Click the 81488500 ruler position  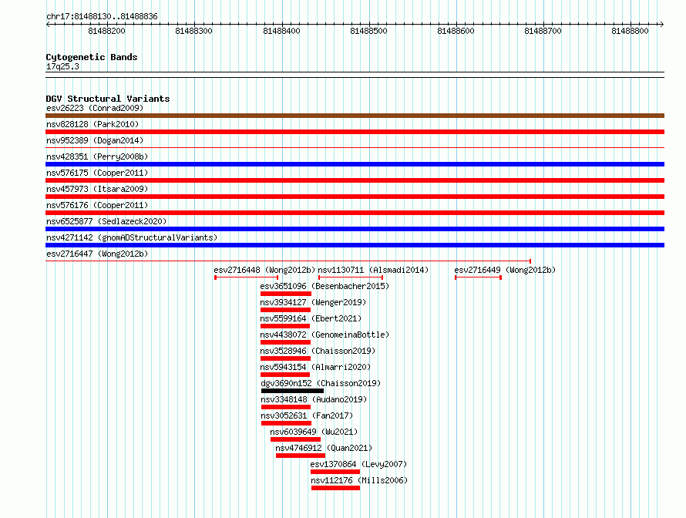point(368,31)
